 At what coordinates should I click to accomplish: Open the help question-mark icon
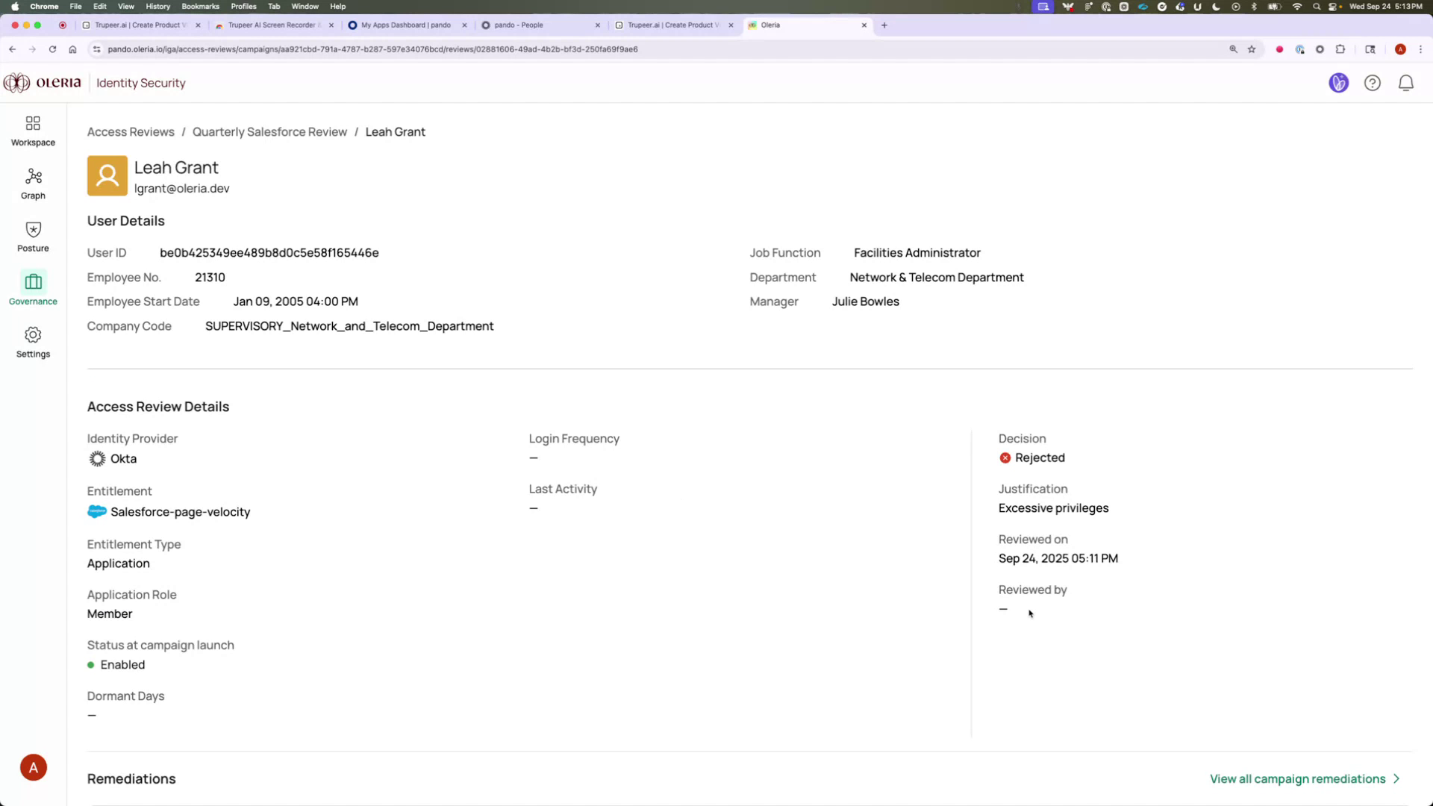(x=1373, y=83)
